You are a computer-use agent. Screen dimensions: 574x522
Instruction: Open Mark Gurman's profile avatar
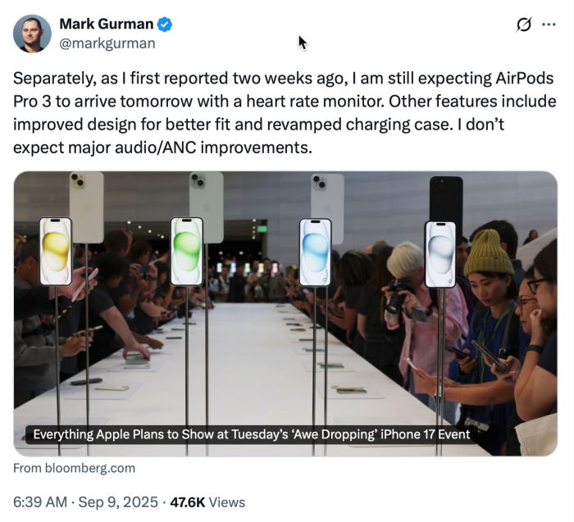pos(32,34)
